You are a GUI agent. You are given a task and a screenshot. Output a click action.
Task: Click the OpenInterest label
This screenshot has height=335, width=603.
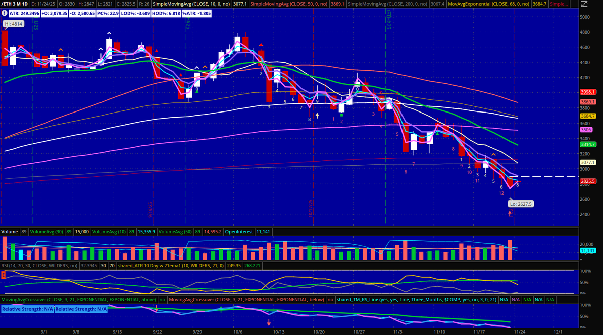click(x=239, y=232)
